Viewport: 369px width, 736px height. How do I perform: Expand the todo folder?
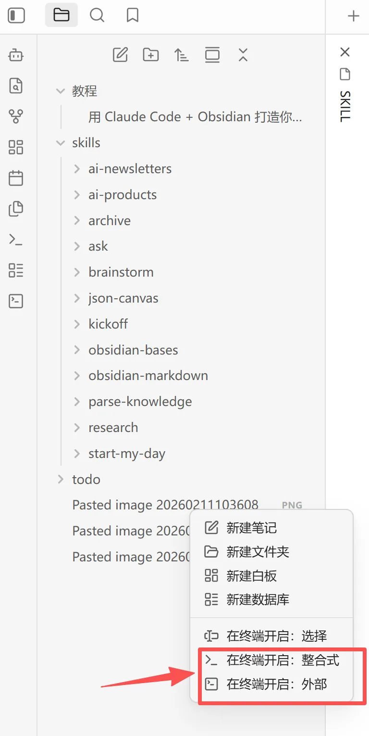(x=61, y=479)
